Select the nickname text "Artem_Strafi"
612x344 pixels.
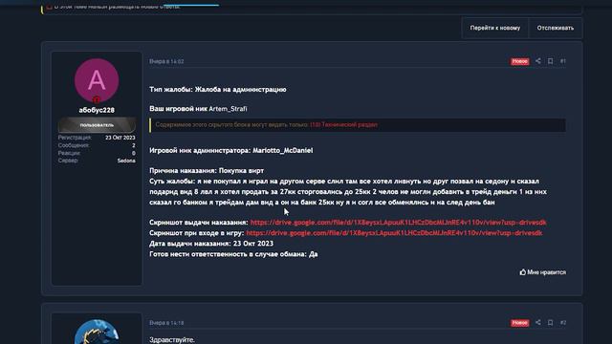tap(228, 109)
